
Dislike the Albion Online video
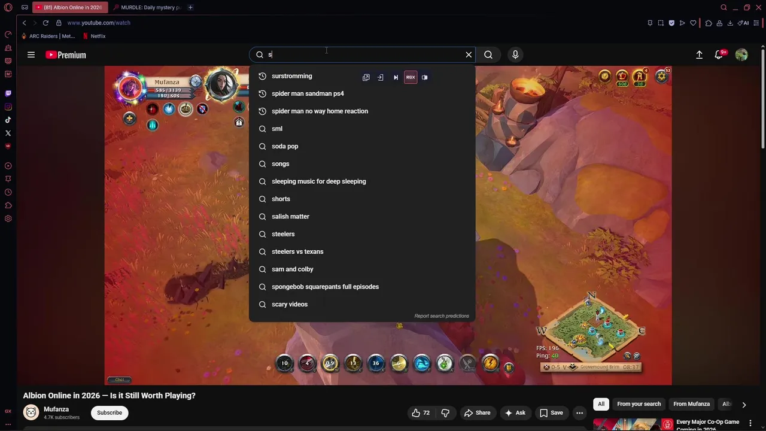[445, 412]
